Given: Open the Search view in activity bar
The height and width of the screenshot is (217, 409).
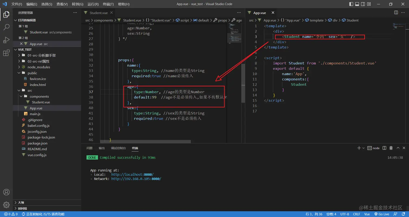Looking at the screenshot, I should click(6, 27).
